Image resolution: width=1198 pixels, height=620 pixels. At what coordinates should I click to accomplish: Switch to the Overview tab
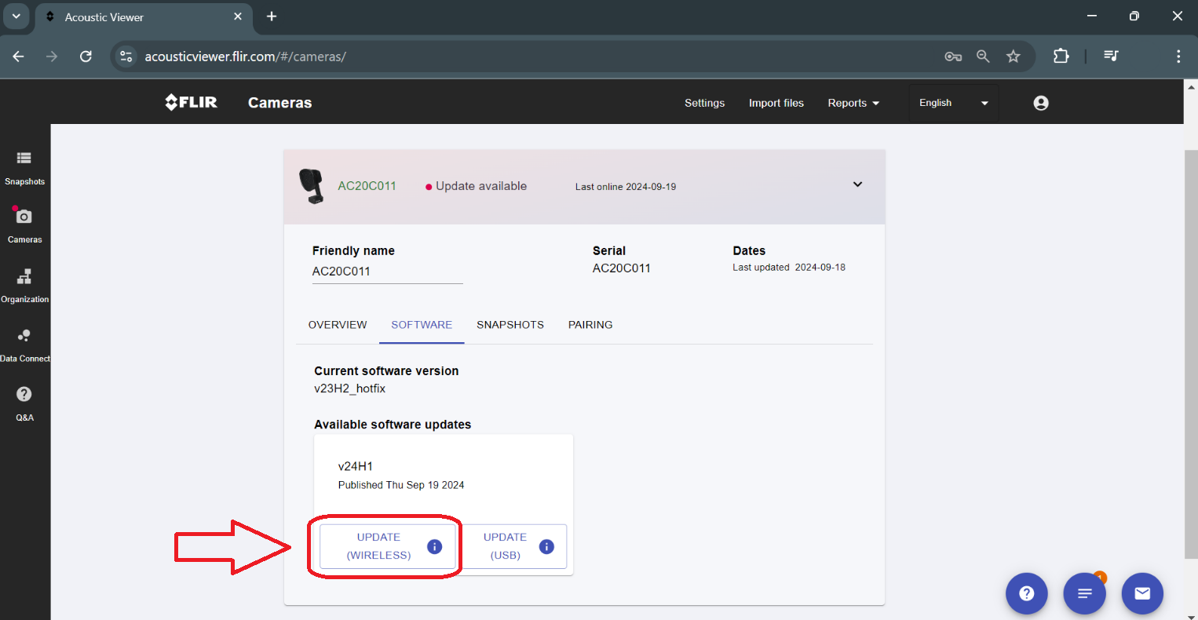pos(338,325)
